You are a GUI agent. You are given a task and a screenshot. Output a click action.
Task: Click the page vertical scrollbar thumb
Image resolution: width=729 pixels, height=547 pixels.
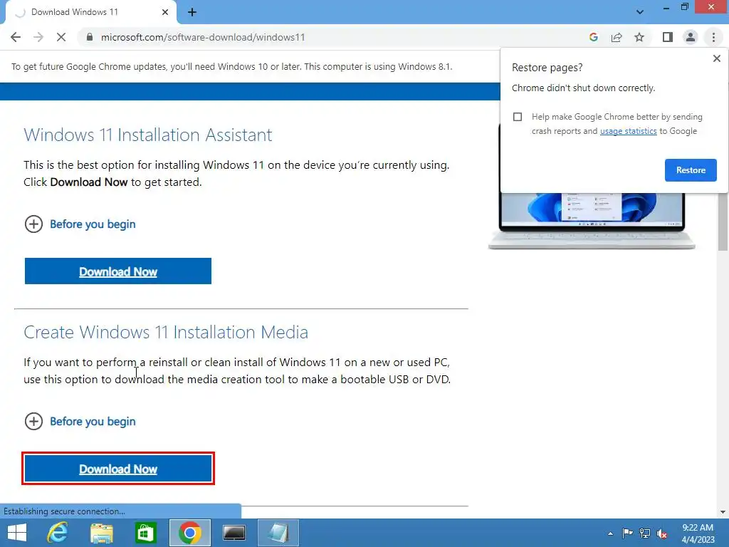point(723,221)
